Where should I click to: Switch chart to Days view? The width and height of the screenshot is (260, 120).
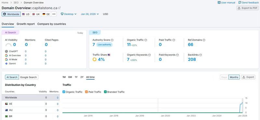[224, 77]
